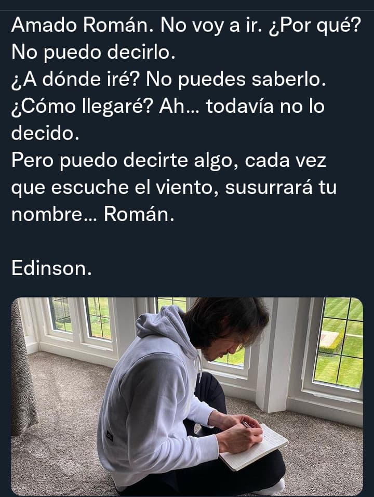The image size is (374, 497).
Task: Click the 'que escuche el viento' line
Action: (174, 187)
